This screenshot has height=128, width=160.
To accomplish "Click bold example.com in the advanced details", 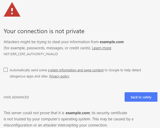I will 77,113.
